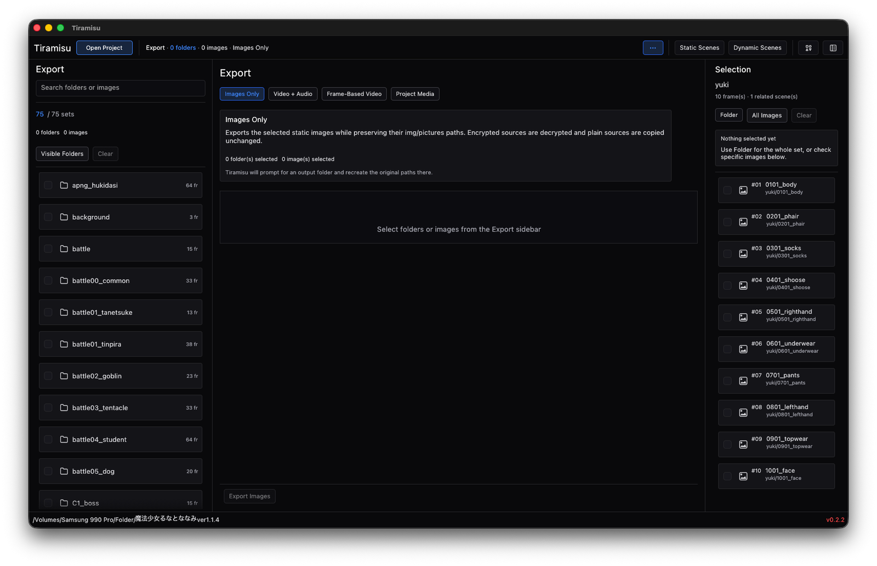Click the battle05_dog folder name
This screenshot has width=877, height=566.
tap(93, 472)
